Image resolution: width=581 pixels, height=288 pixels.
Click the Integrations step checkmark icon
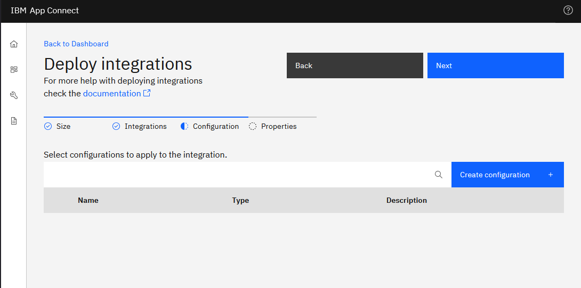pyautogui.click(x=116, y=126)
